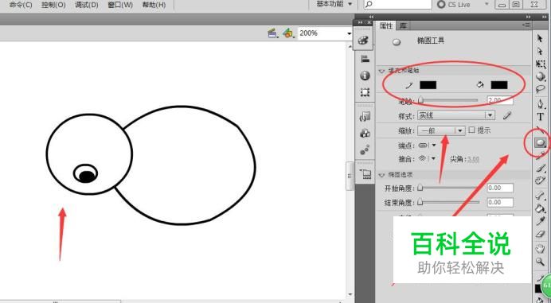Select the Brush tool
The width and height of the screenshot is (551, 303).
(x=541, y=169)
